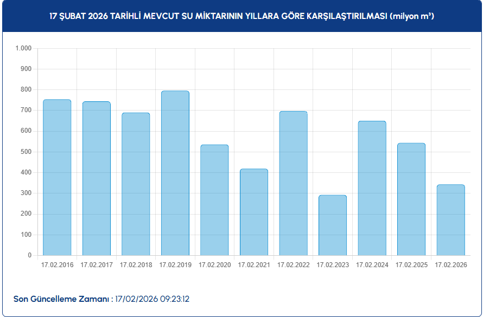
Task: Click the 17.02.2018 water volume bar
Action: click(136, 184)
